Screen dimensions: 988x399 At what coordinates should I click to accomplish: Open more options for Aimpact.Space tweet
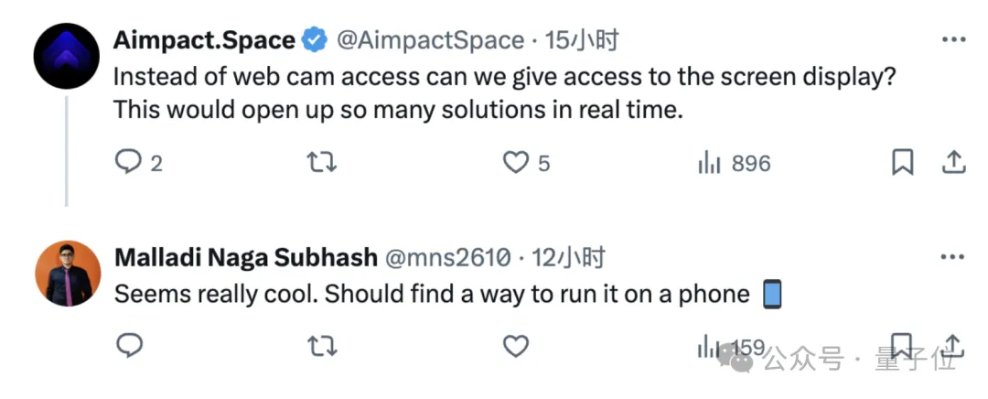pyautogui.click(x=953, y=40)
